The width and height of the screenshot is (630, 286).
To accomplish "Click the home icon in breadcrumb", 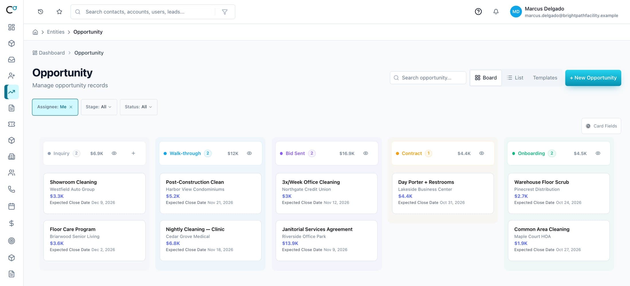I will pos(35,32).
